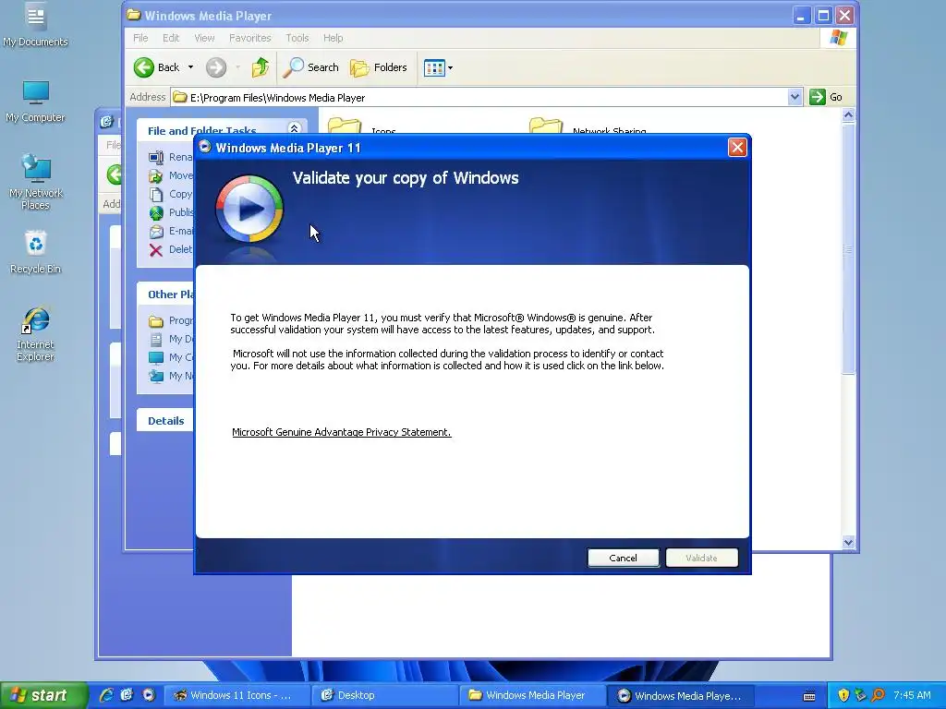Open Microsoft Genuine Advantage Privacy Statement link

point(342,432)
